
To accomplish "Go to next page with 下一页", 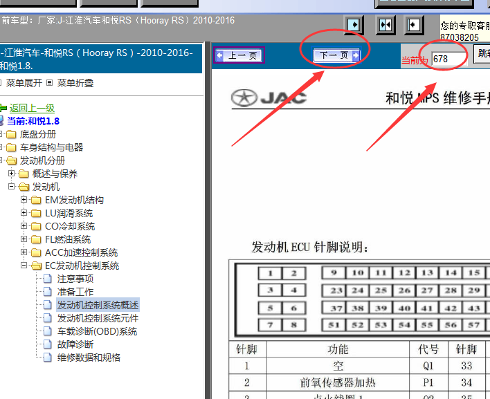I will [337, 55].
